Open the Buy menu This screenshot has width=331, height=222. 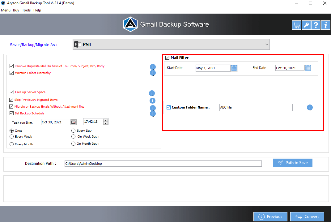point(16,10)
